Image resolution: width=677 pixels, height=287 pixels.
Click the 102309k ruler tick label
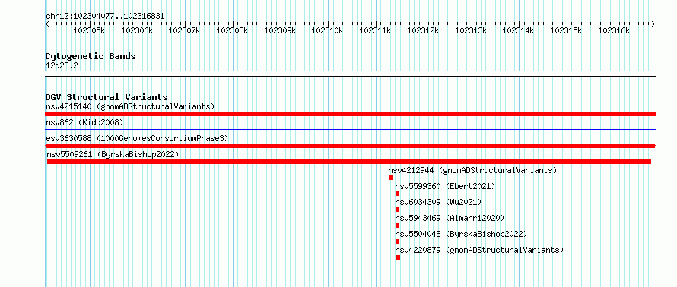tap(280, 30)
